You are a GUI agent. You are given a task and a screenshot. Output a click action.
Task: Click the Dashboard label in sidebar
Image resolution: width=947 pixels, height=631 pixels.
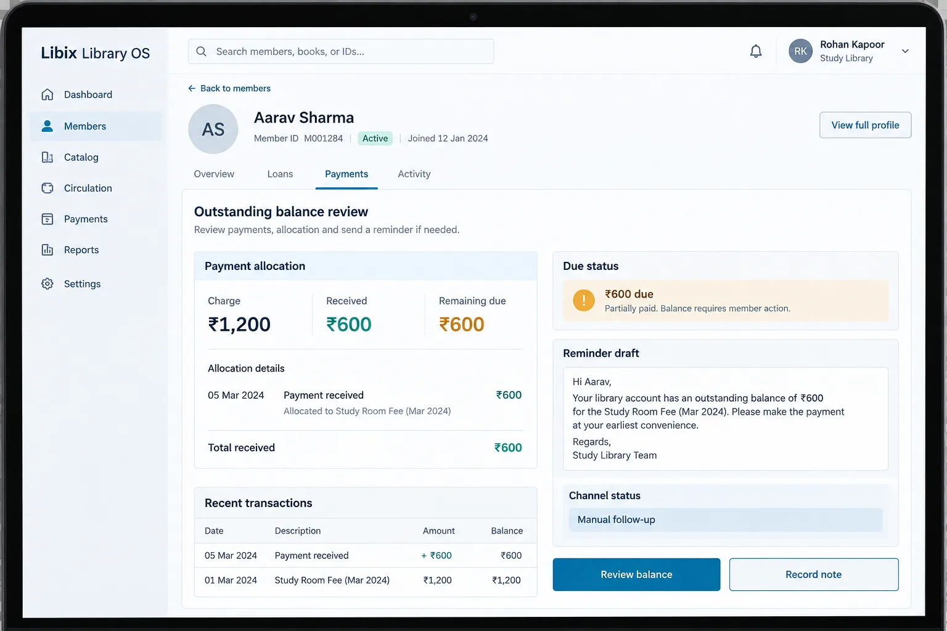88,94
